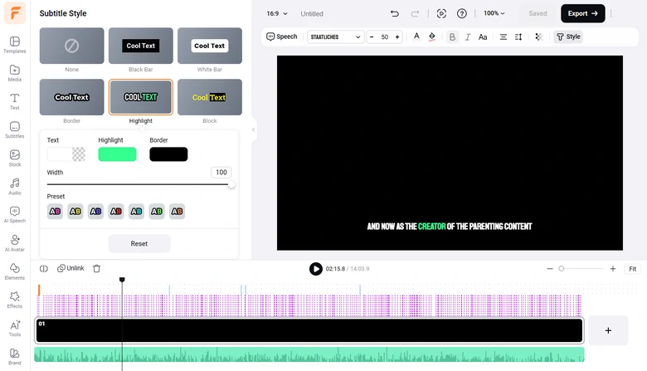Delete the selected clip with trash icon

[x=96, y=269]
